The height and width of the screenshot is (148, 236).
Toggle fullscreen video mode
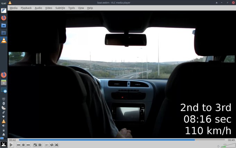click(x=35, y=145)
